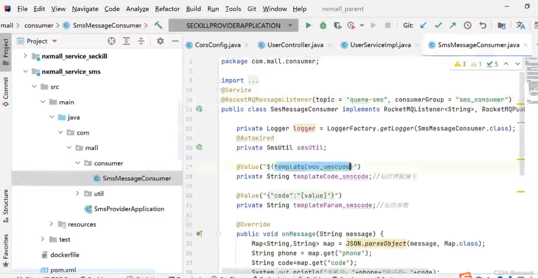Toggle the Favorites tool window
This screenshot has width=538, height=278.
tap(6, 250)
